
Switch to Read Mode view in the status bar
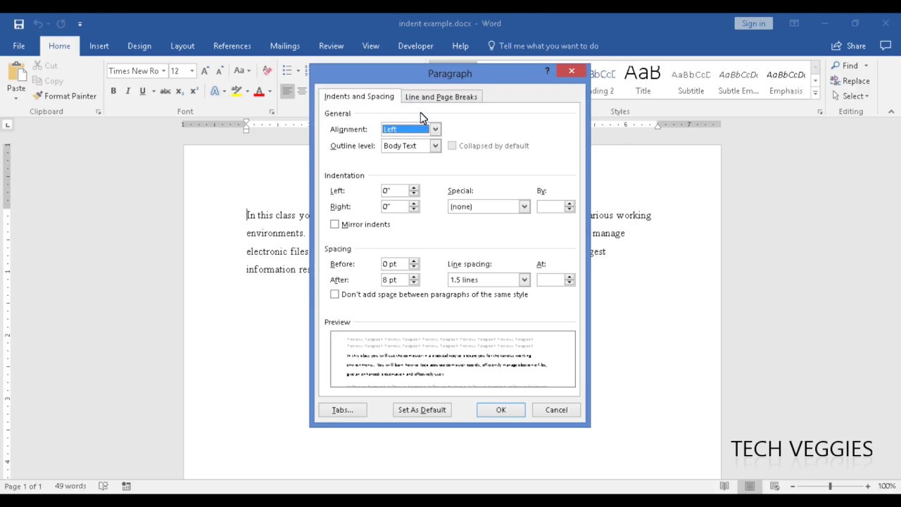[x=724, y=486]
